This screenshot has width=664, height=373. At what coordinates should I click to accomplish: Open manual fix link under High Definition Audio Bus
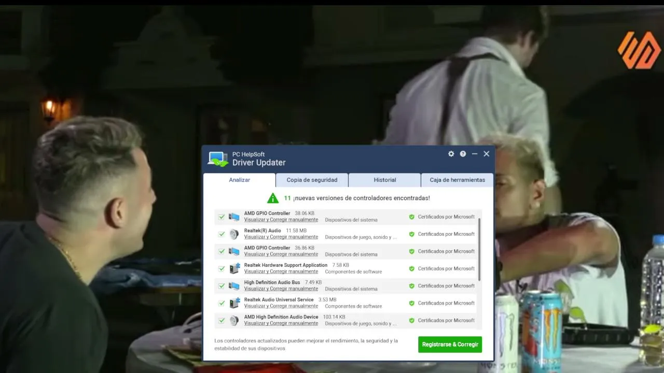click(281, 289)
